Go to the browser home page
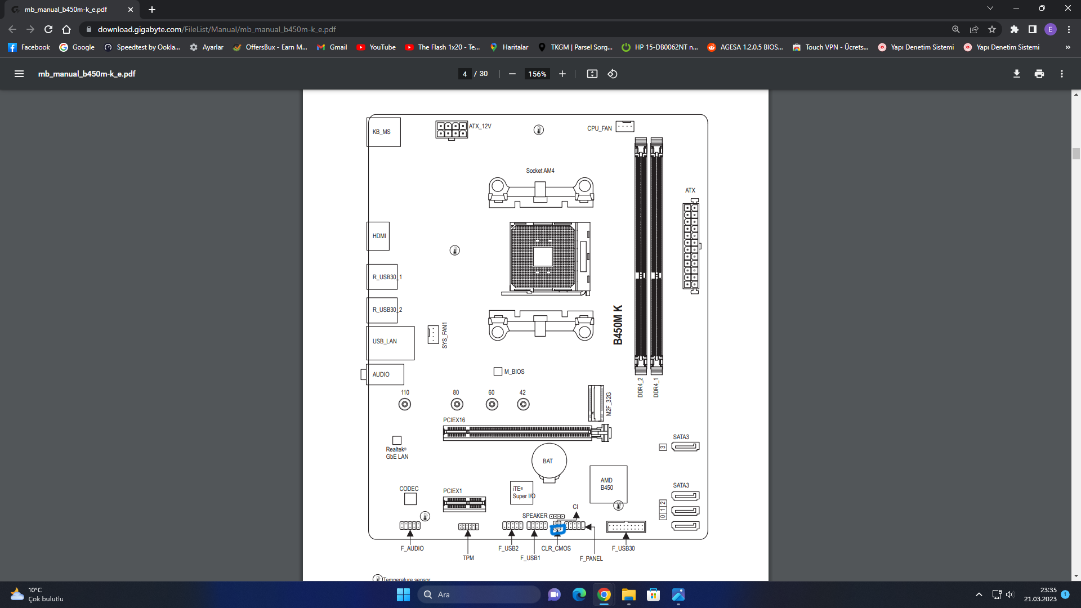The width and height of the screenshot is (1081, 608). [x=66, y=29]
